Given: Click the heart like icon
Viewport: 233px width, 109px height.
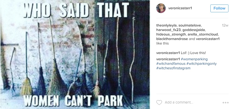Looking at the screenshot, I should click(159, 102).
